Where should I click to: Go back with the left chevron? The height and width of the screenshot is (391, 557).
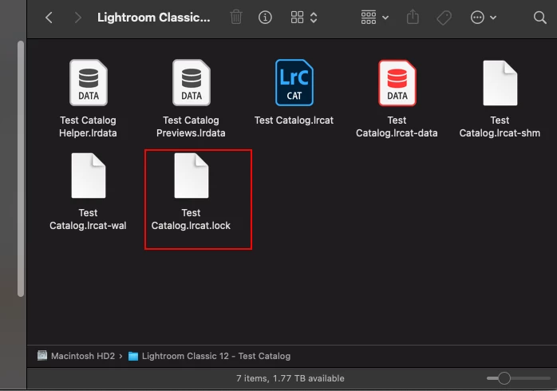coord(49,18)
